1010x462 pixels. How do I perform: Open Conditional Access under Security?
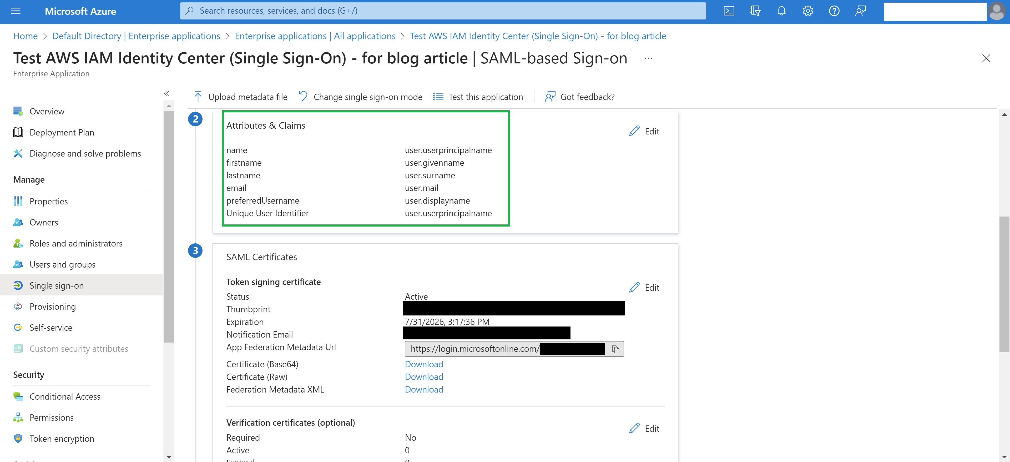pyautogui.click(x=65, y=396)
